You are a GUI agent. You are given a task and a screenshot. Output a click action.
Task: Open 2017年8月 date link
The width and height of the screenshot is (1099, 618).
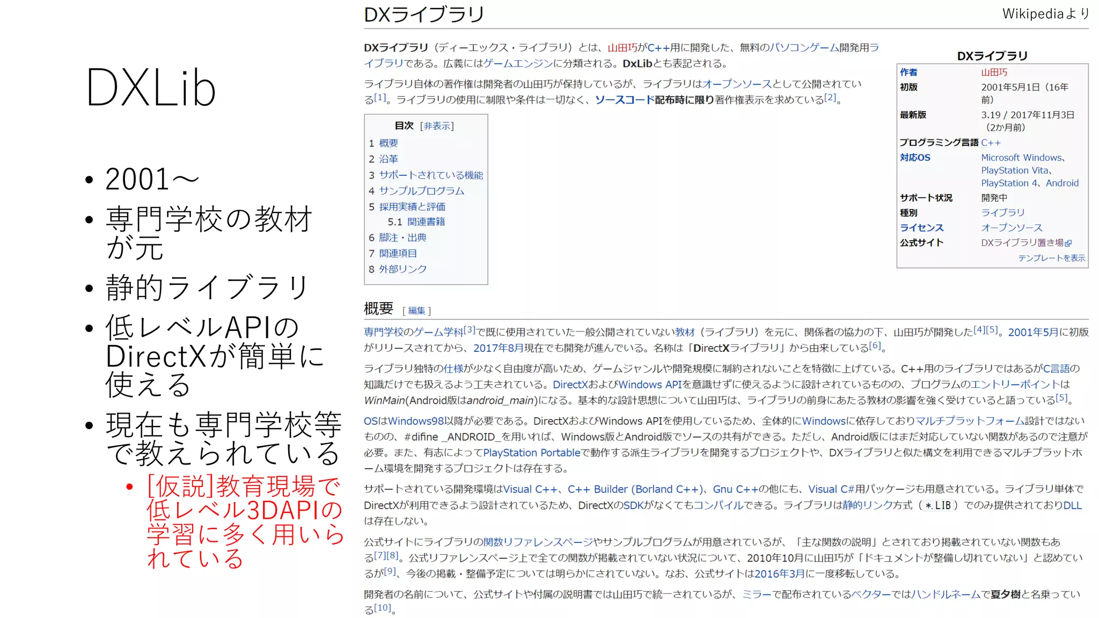[498, 348]
